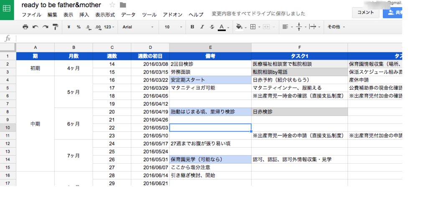Open text wrapping options
This screenshot has height=212, width=428.
click(x=313, y=27)
